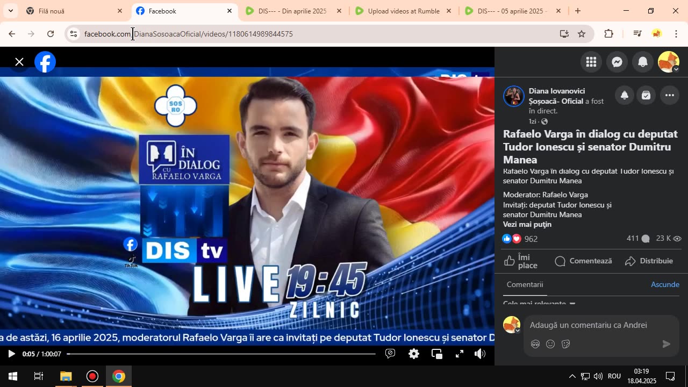Open system volume tray icon
Screen dimensions: 688x387
(x=598, y=376)
